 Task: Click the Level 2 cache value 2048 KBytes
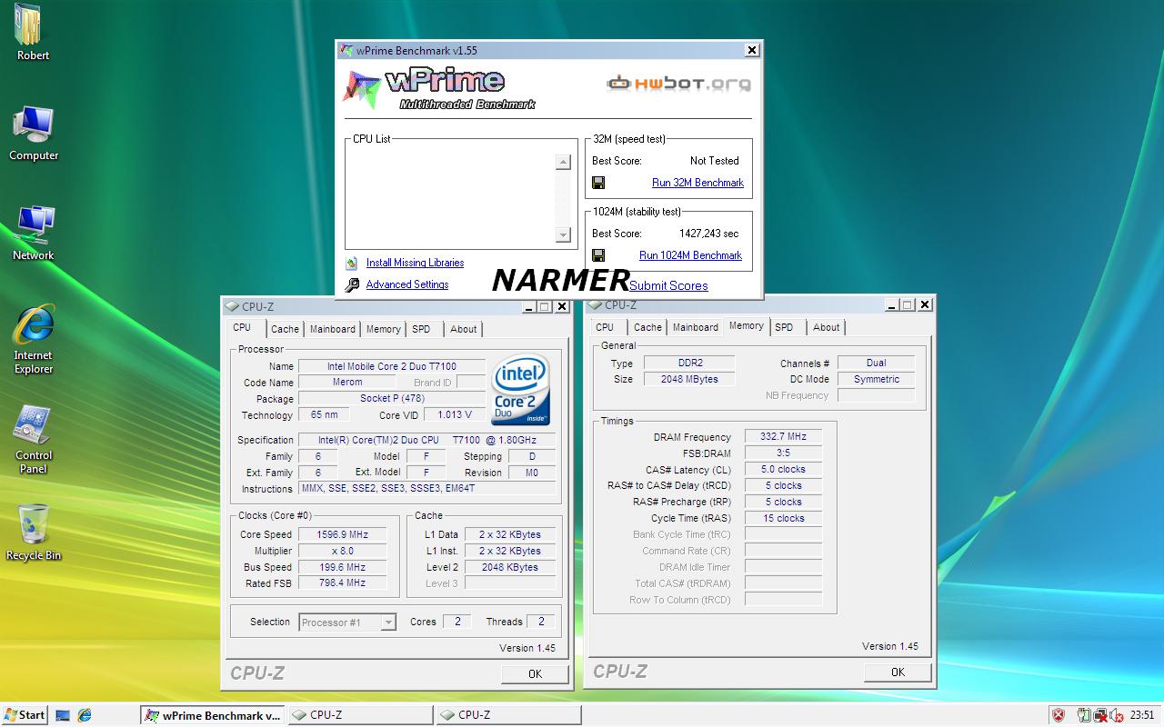pyautogui.click(x=509, y=567)
